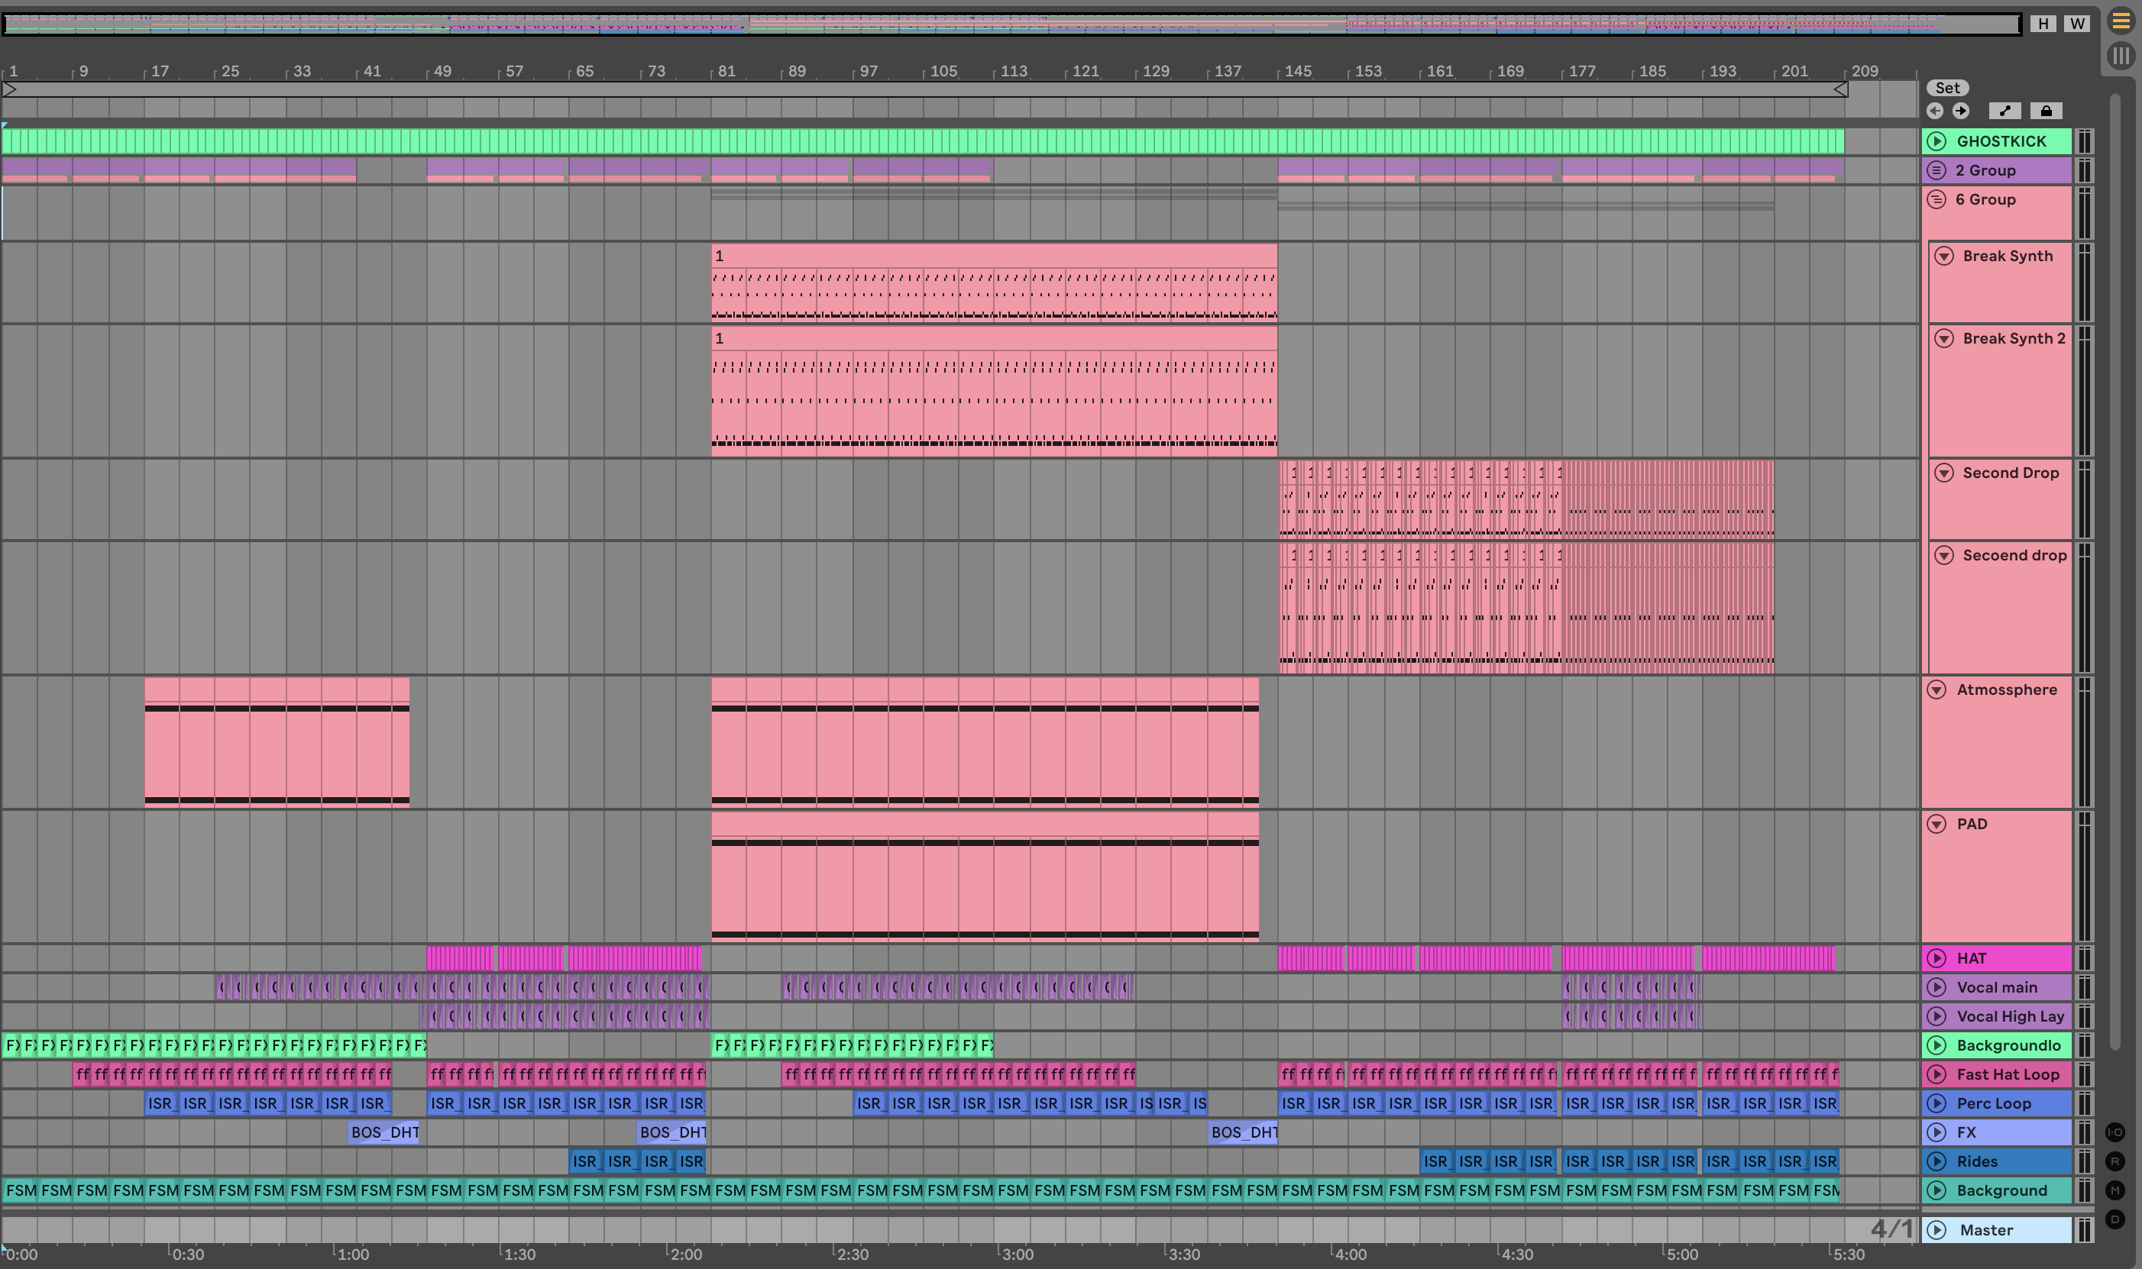The height and width of the screenshot is (1269, 2142).
Task: Toggle automation mode with the line-and-dots icon
Action: click(2004, 111)
